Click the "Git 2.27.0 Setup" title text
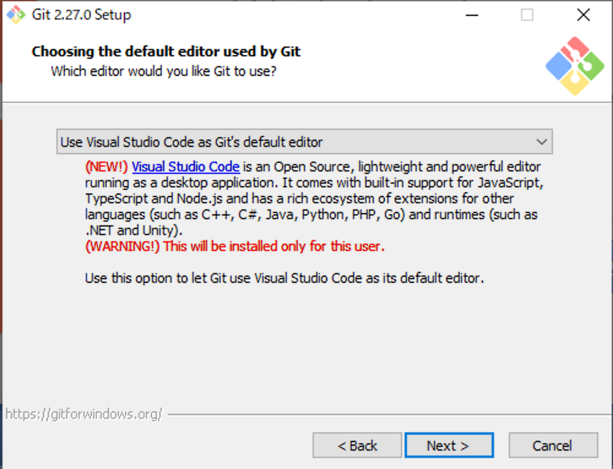This screenshot has height=469, width=613. tap(82, 15)
